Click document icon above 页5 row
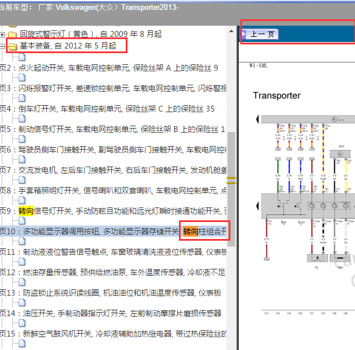Screen dimensions: 355x350 pyautogui.click(x=22, y=119)
